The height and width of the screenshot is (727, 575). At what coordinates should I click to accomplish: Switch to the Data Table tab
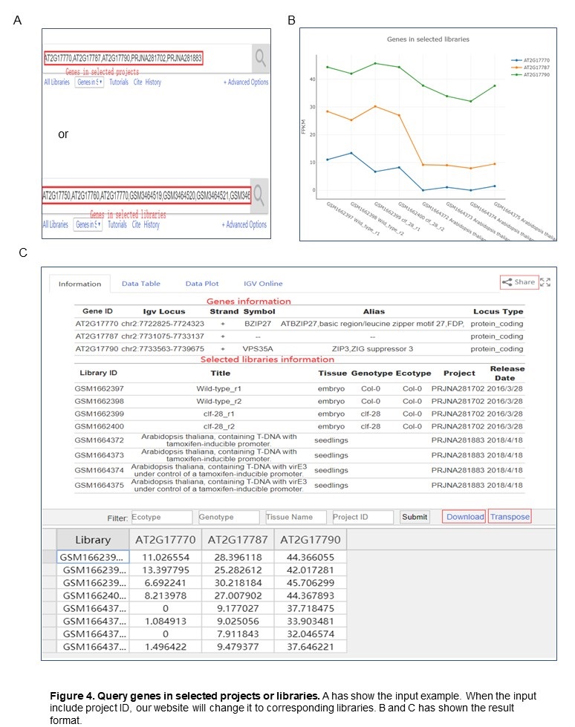pyautogui.click(x=141, y=283)
